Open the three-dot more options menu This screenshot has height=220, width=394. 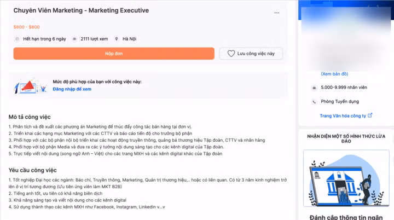(277, 13)
